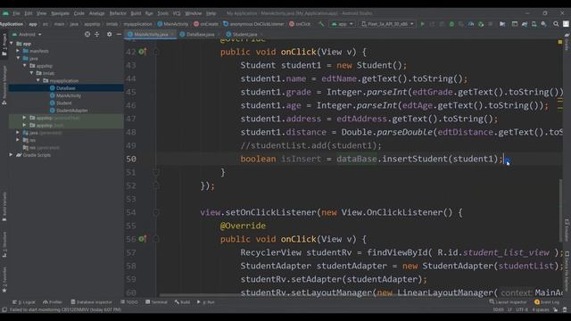Click the Android Studio logo icon
571x321 pixels.
5,13
